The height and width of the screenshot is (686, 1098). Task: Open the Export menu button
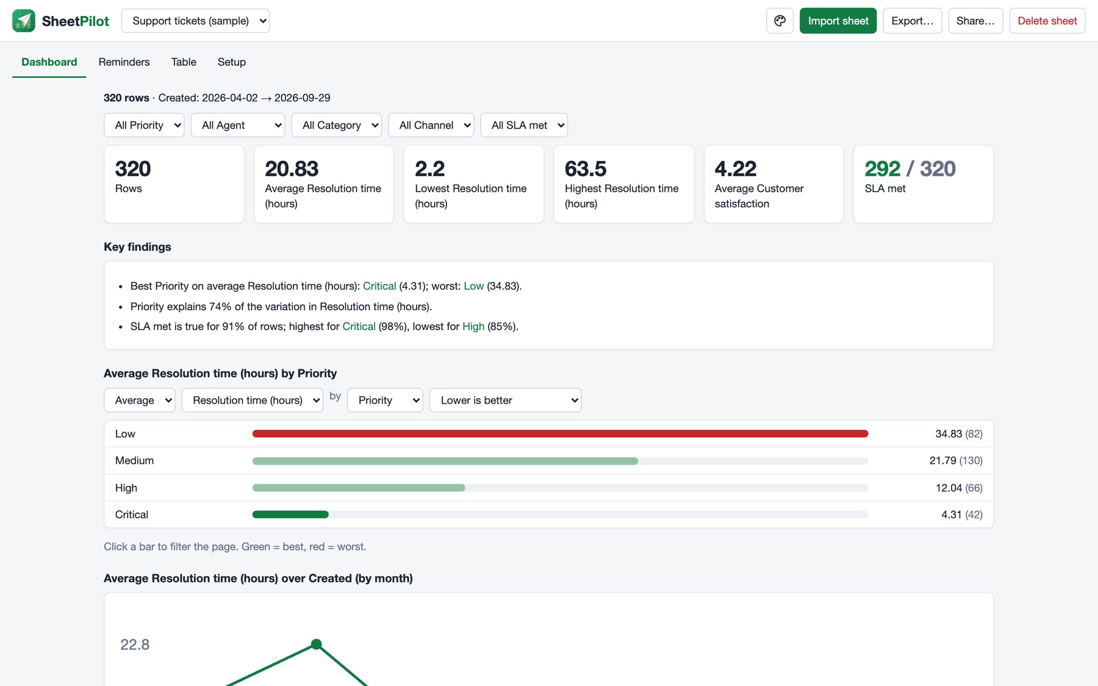912,21
